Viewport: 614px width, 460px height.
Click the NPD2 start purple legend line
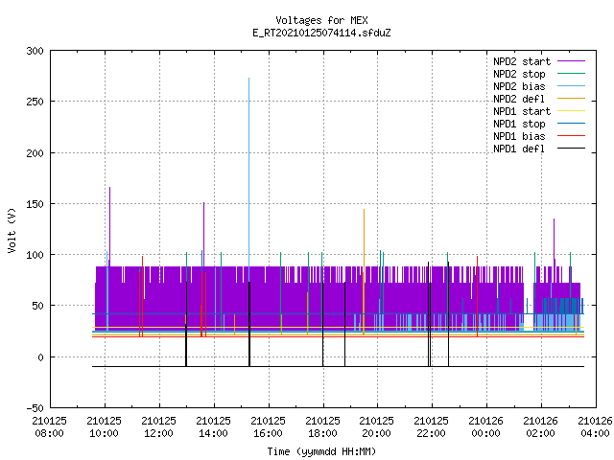[x=572, y=61]
